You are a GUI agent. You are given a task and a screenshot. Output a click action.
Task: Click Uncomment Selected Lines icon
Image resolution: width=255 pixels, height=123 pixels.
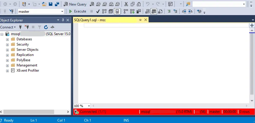pos(175,11)
